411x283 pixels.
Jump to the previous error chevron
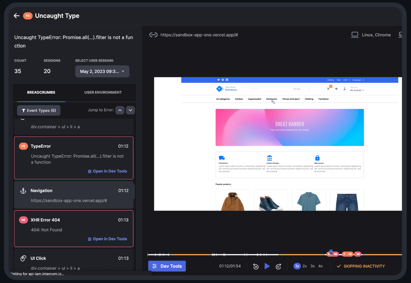[x=120, y=110]
